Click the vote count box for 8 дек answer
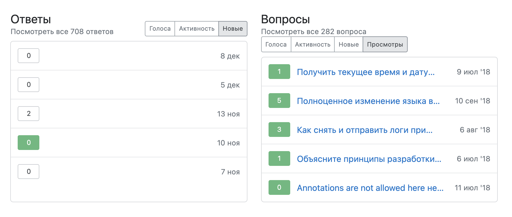This screenshot has height=217, width=512. click(x=29, y=56)
